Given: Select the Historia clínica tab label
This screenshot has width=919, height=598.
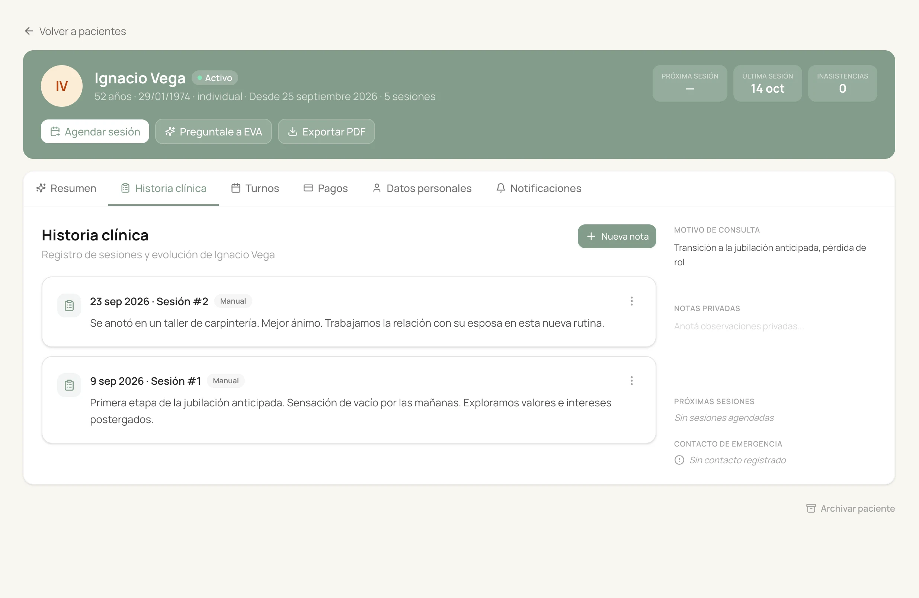Looking at the screenshot, I should [x=171, y=188].
